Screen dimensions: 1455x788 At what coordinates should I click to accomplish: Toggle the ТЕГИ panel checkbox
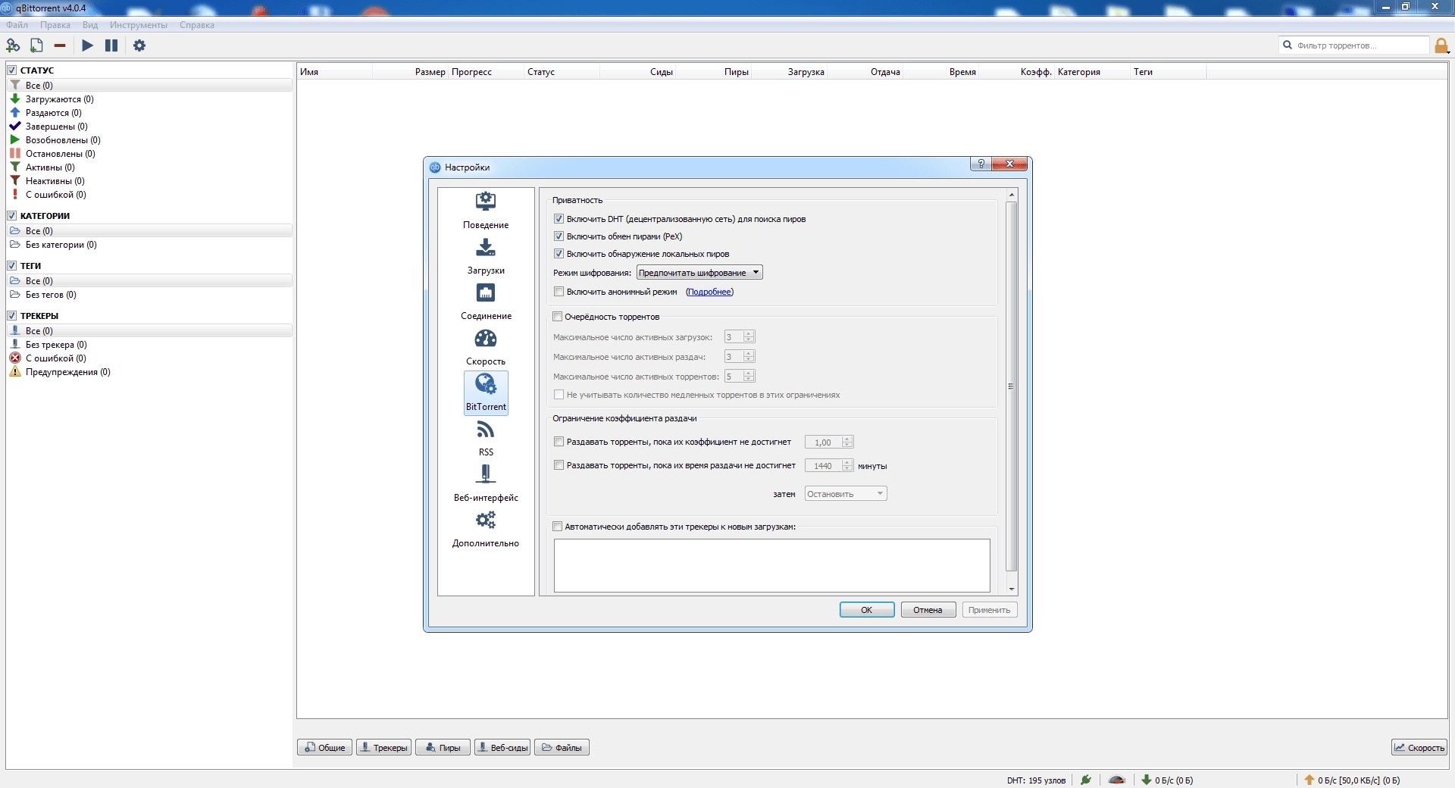(12, 265)
